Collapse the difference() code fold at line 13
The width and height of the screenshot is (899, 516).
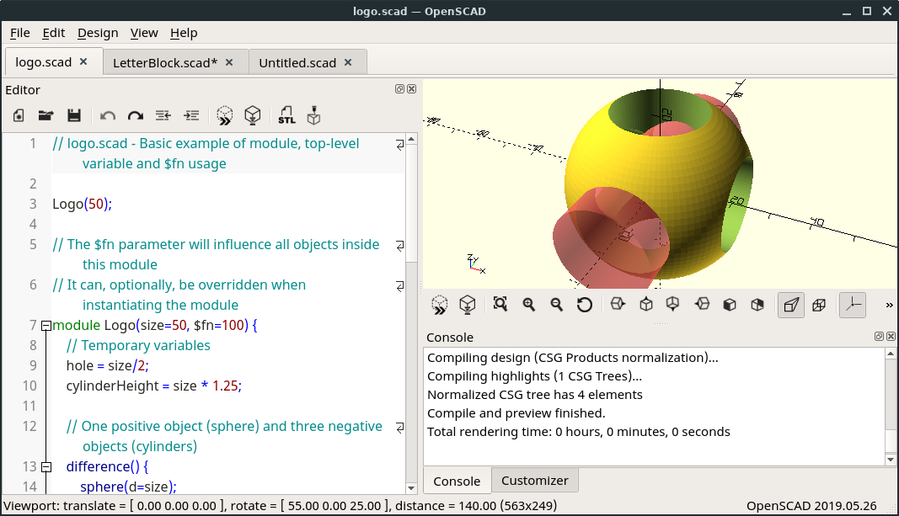pyautogui.click(x=45, y=466)
